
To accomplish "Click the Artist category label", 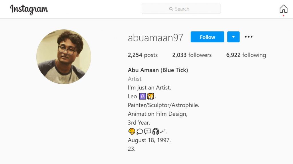I will 134,79.
